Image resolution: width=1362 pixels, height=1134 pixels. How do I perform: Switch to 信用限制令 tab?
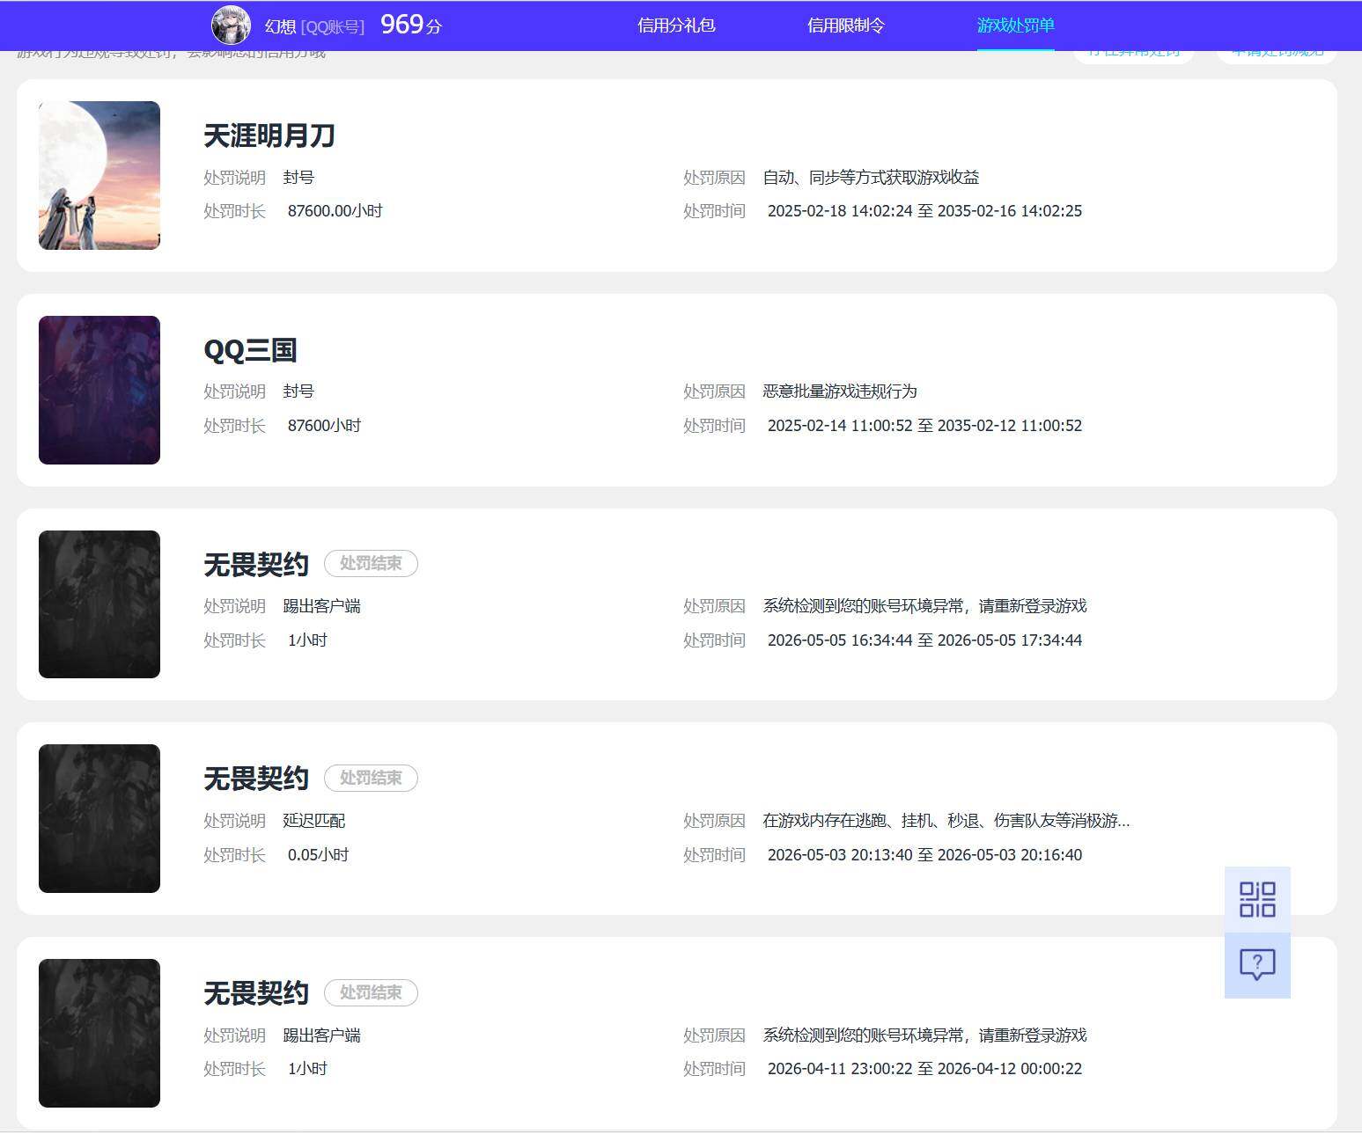point(846,26)
